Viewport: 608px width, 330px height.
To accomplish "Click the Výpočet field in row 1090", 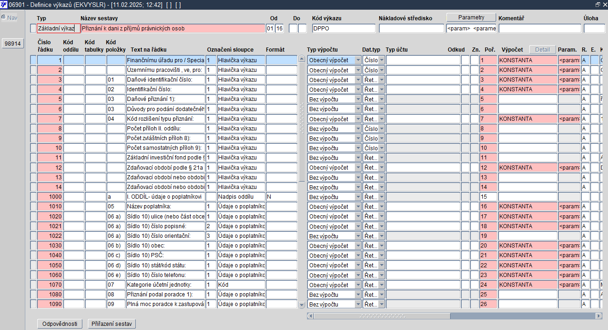I will [x=528, y=305].
